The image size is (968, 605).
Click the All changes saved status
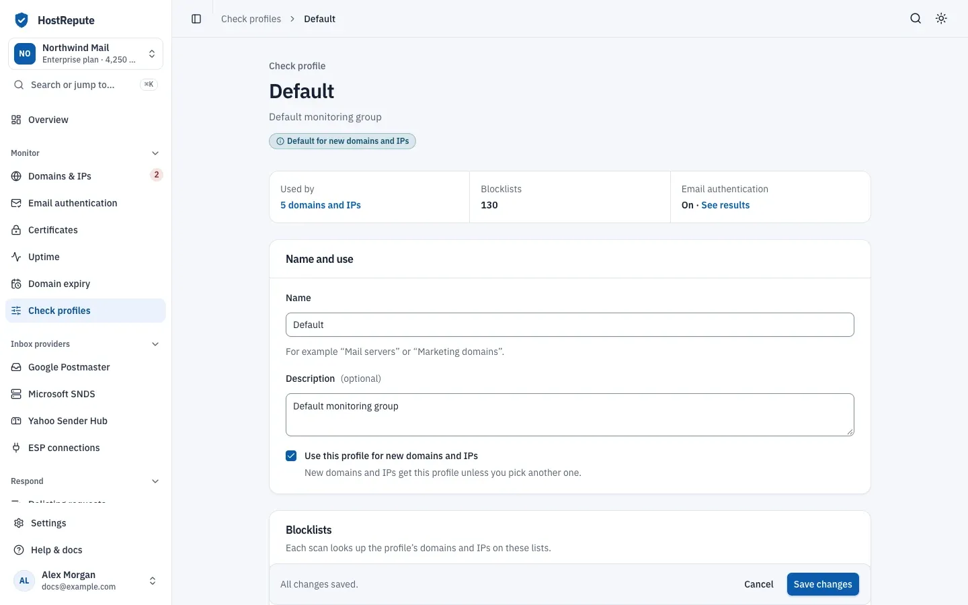(319, 584)
